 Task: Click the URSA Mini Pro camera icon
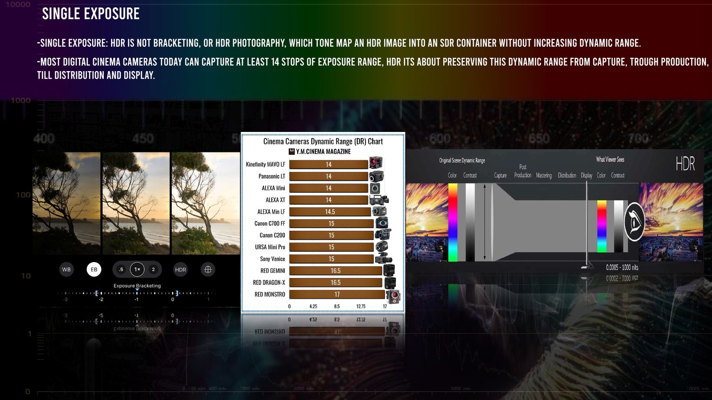382,247
